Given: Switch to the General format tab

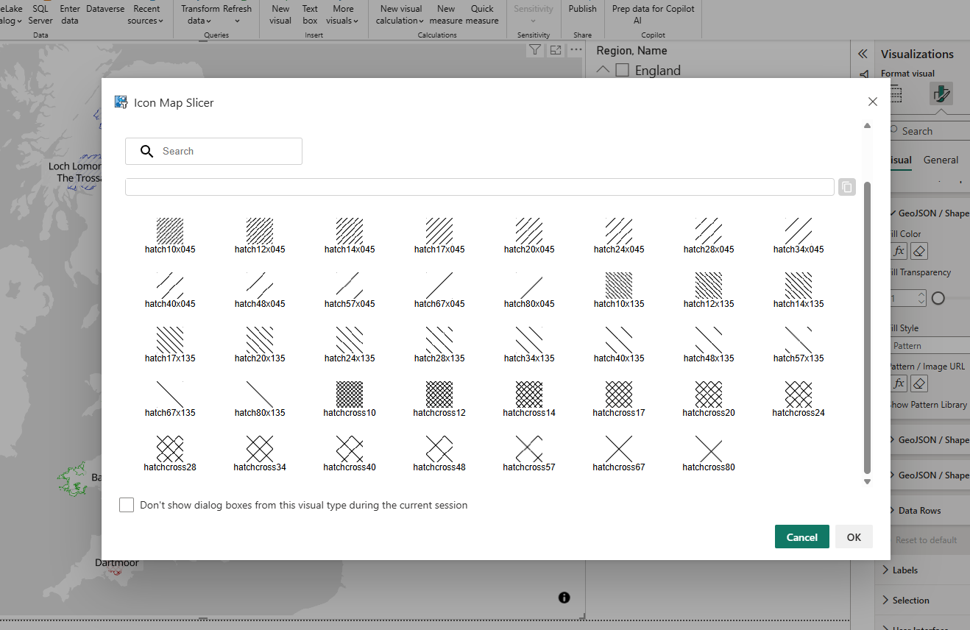Looking at the screenshot, I should tap(941, 160).
